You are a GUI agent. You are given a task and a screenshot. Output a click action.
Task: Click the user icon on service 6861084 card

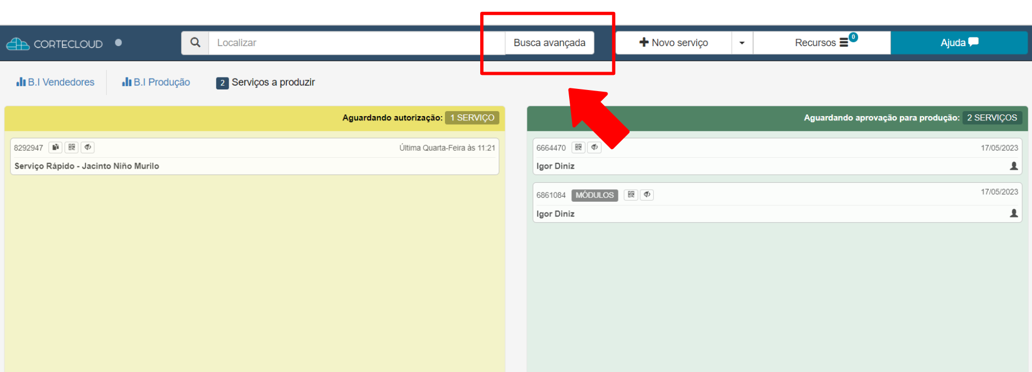pyautogui.click(x=1014, y=213)
